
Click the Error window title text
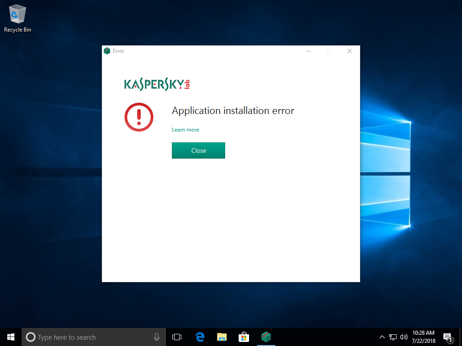click(119, 51)
